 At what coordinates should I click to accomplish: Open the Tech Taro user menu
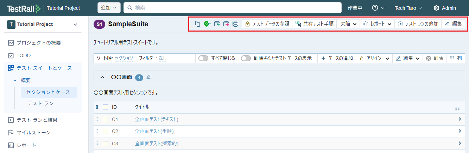pos(408,8)
